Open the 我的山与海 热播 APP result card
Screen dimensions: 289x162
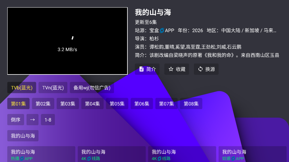point(41,154)
